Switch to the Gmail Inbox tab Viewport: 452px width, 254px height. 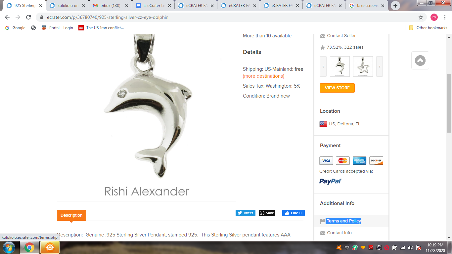(x=110, y=6)
